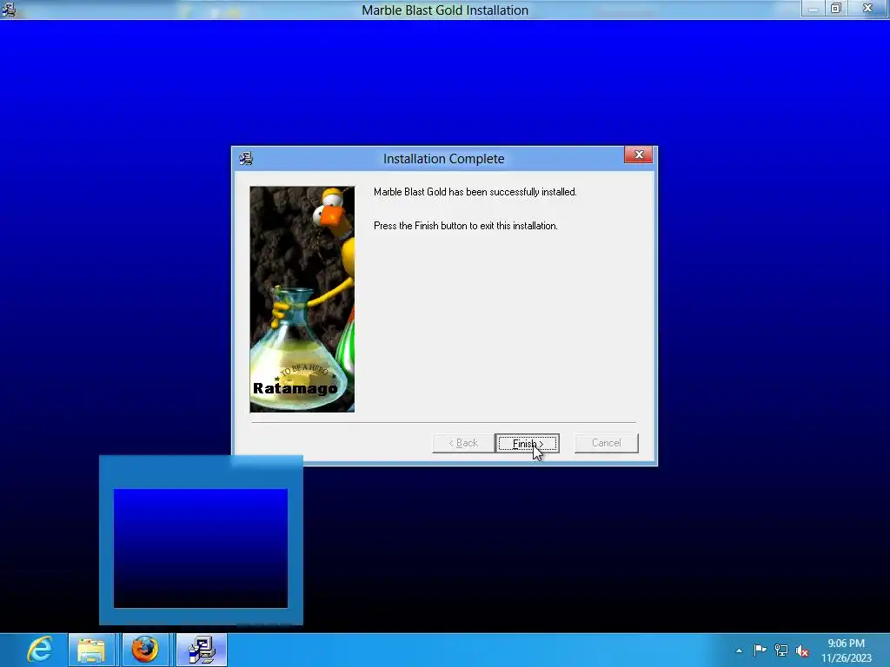Click the 'Marble Blast Gold Installation' window title
This screenshot has width=890, height=667.
point(445,10)
